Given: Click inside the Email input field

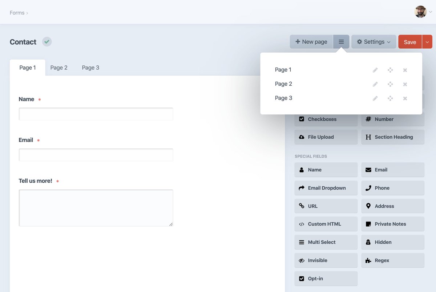Looking at the screenshot, I should tap(96, 154).
